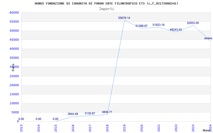Click y-axis value 50000
The image size is (213, 133).
click(14, 31)
